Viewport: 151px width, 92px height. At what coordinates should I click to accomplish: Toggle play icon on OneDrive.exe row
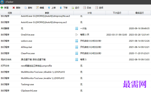77,34
